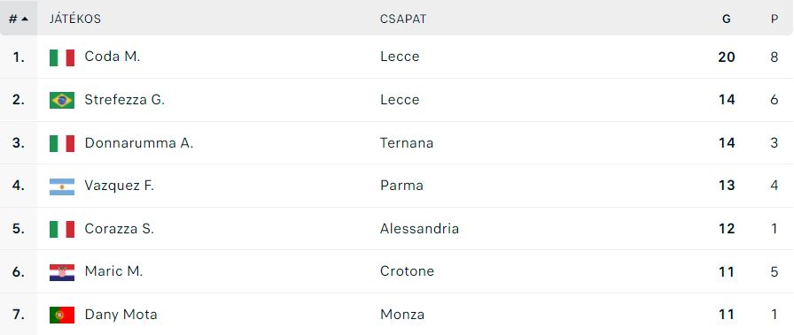Open Alessandria team page
This screenshot has height=335, width=794.
(x=419, y=229)
